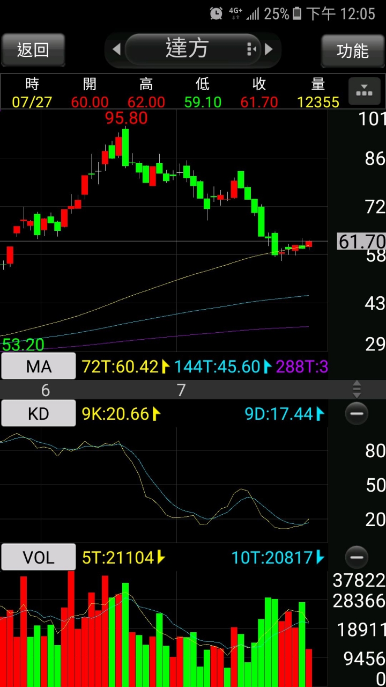Collapse the VOL panel with minus icon
The height and width of the screenshot is (687, 386).
[357, 557]
